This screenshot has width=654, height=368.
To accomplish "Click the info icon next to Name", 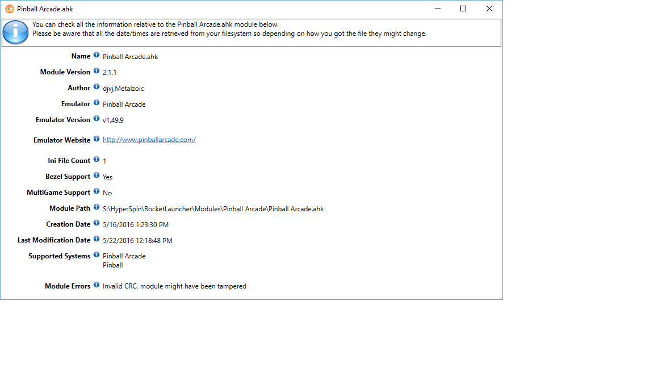I will point(97,55).
